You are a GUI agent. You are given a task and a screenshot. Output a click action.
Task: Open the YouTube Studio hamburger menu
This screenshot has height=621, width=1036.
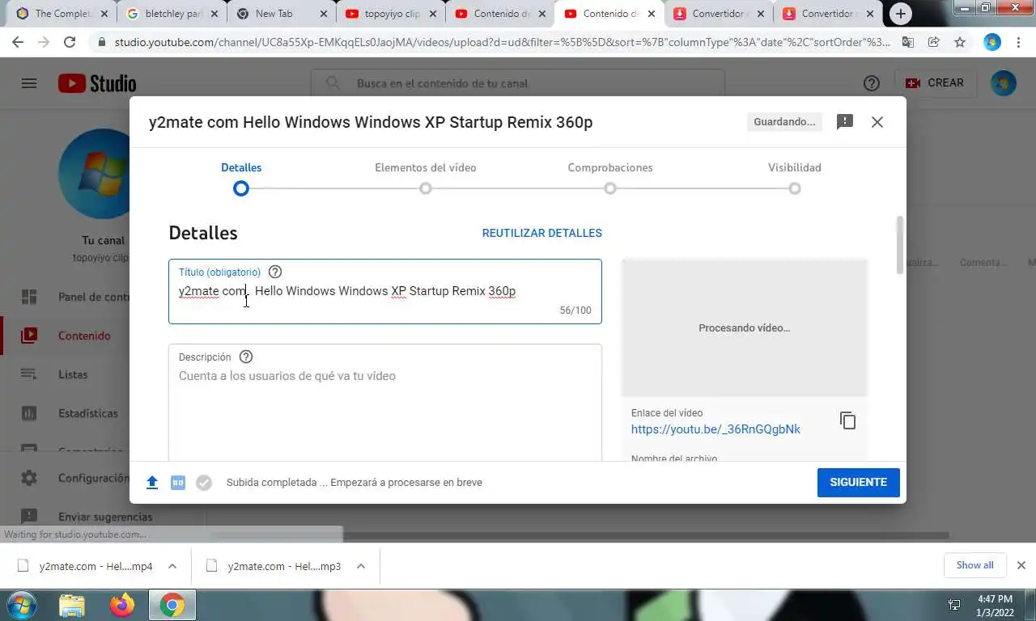pos(29,83)
